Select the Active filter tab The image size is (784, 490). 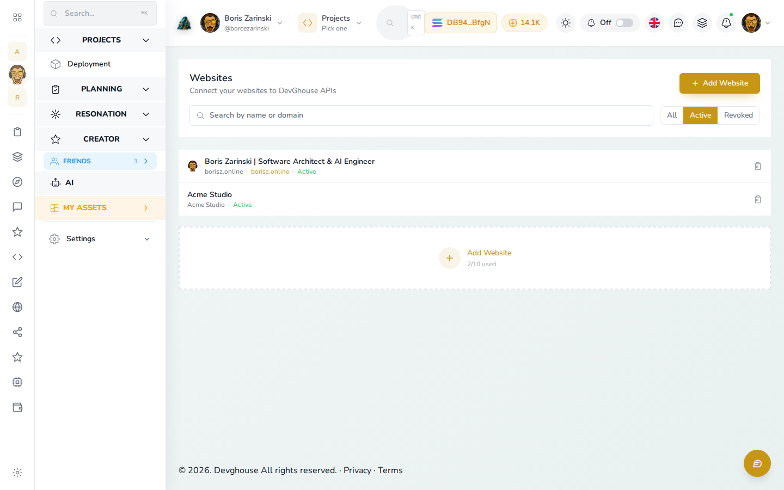click(x=700, y=115)
